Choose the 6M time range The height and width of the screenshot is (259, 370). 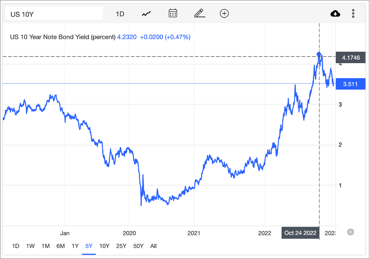pos(60,246)
